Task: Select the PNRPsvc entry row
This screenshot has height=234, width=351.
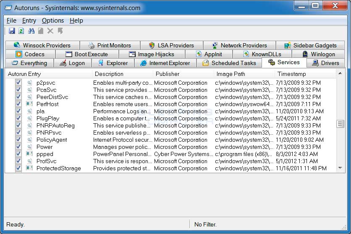Action: tap(170, 133)
